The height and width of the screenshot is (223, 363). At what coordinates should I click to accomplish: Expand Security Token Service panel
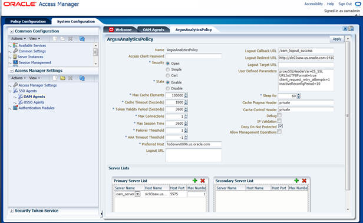12,211
